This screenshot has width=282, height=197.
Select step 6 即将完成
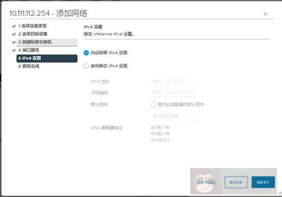pyautogui.click(x=29, y=66)
